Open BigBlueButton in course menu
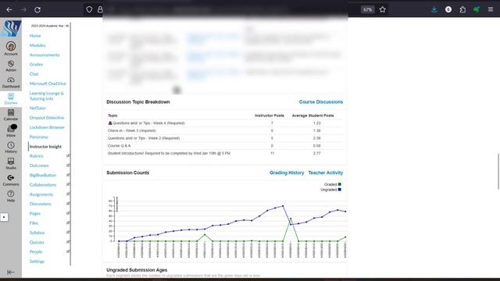 coord(43,175)
